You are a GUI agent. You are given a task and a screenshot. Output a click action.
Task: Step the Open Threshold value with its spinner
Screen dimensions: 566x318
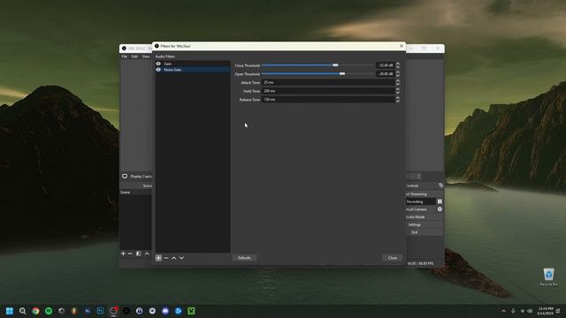point(398,74)
